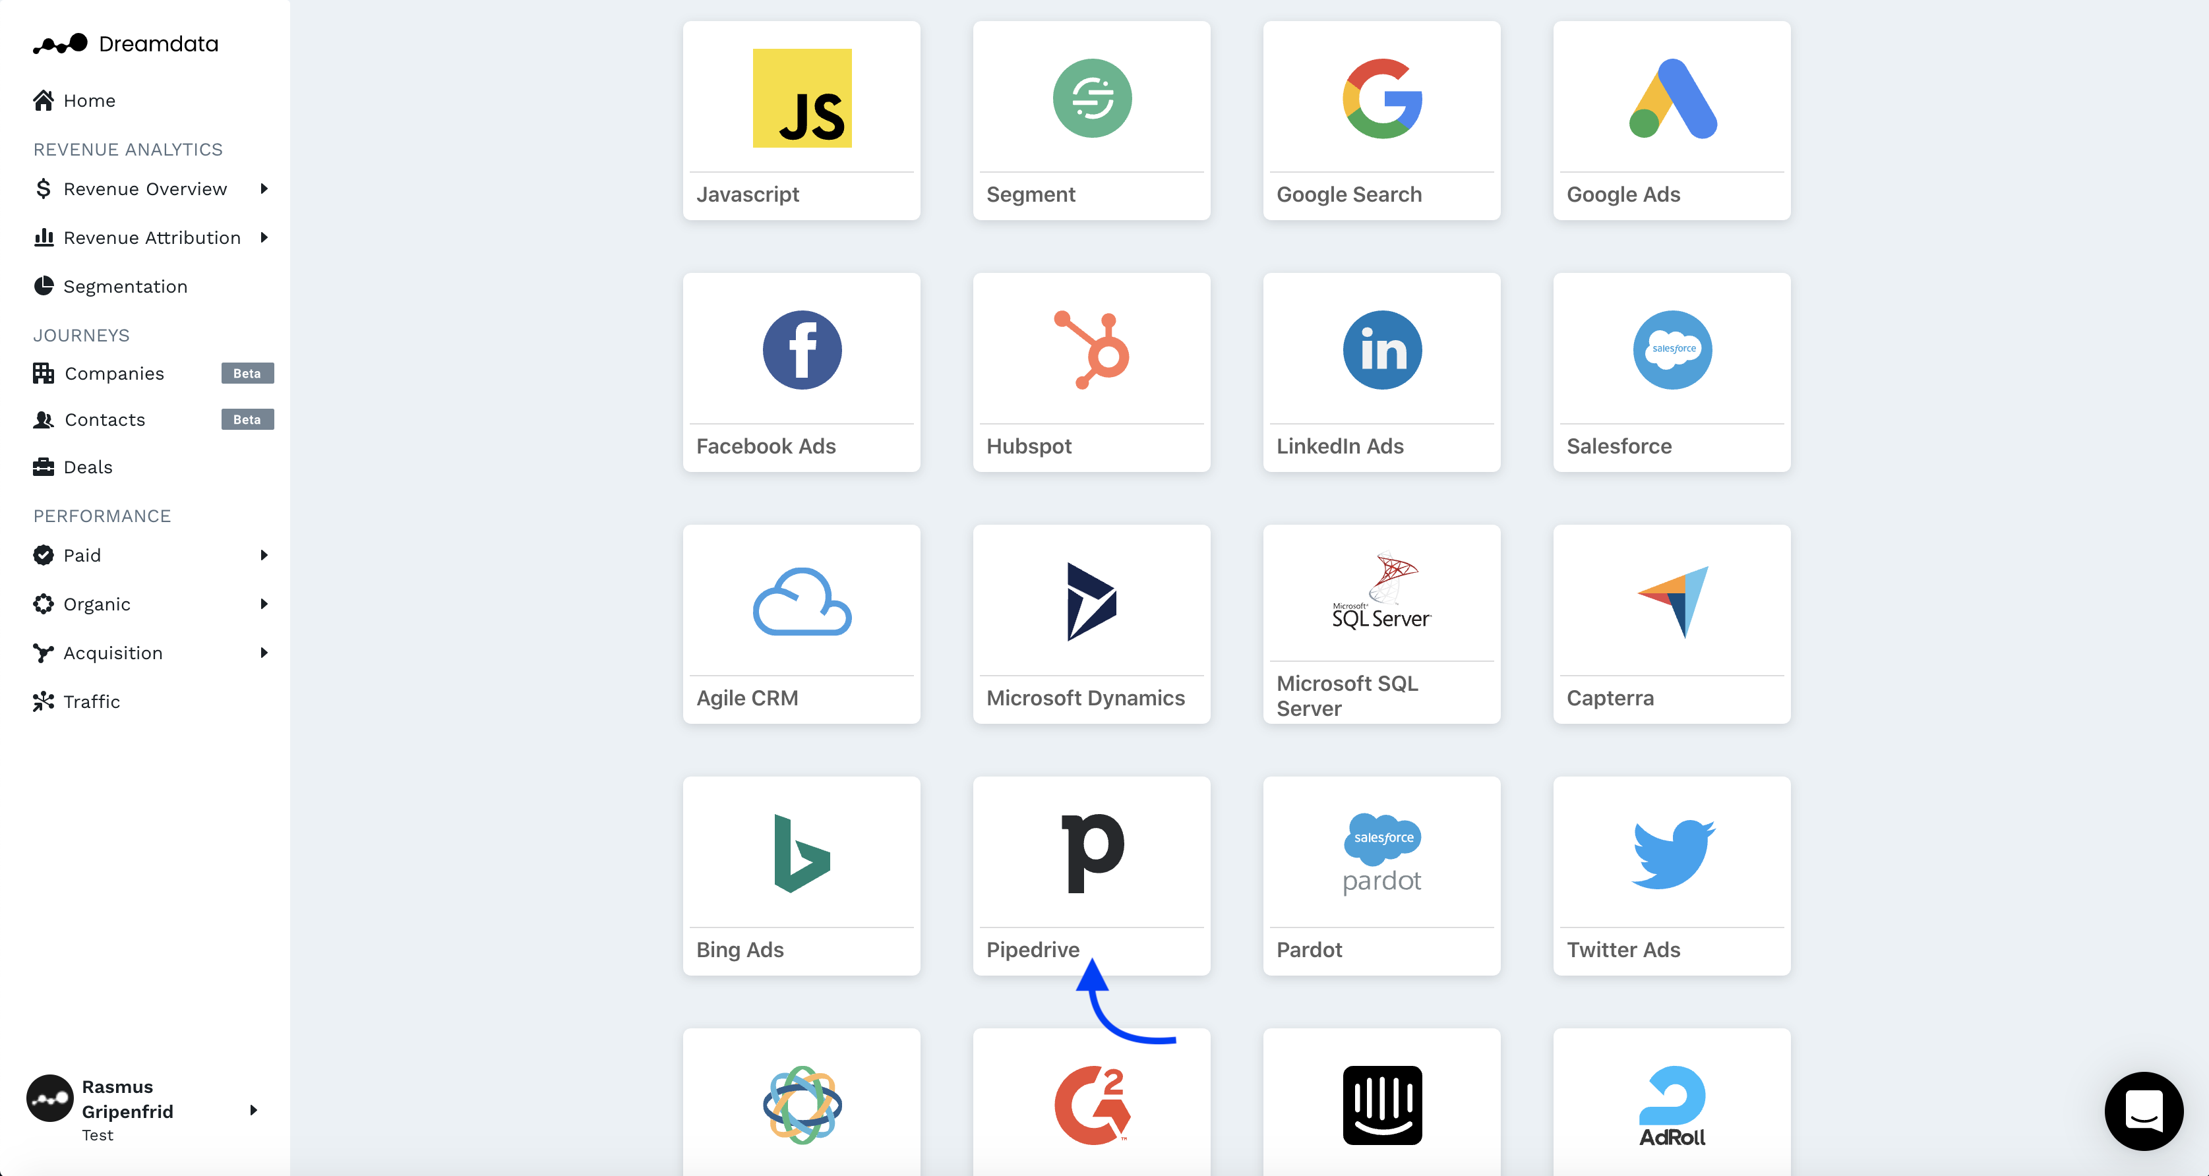Click the Beta badge next to Companies
This screenshot has width=2209, height=1176.
pyautogui.click(x=247, y=374)
